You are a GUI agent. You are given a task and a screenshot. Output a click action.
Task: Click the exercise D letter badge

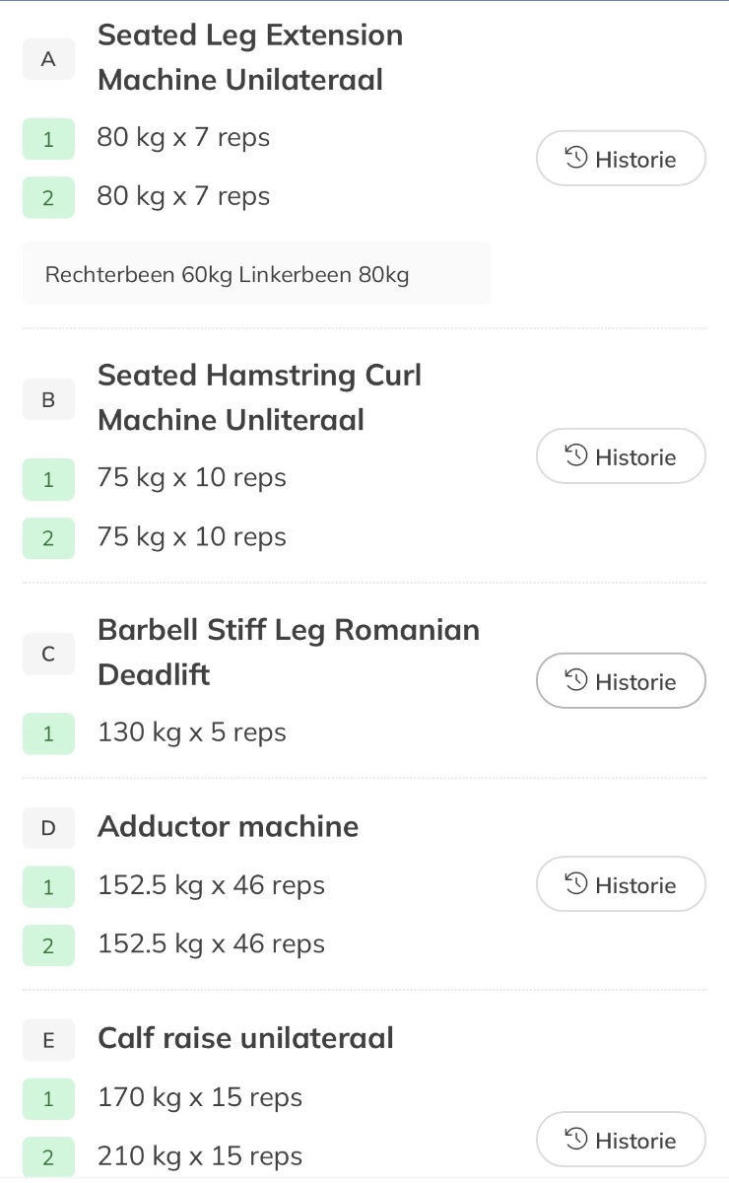48,827
